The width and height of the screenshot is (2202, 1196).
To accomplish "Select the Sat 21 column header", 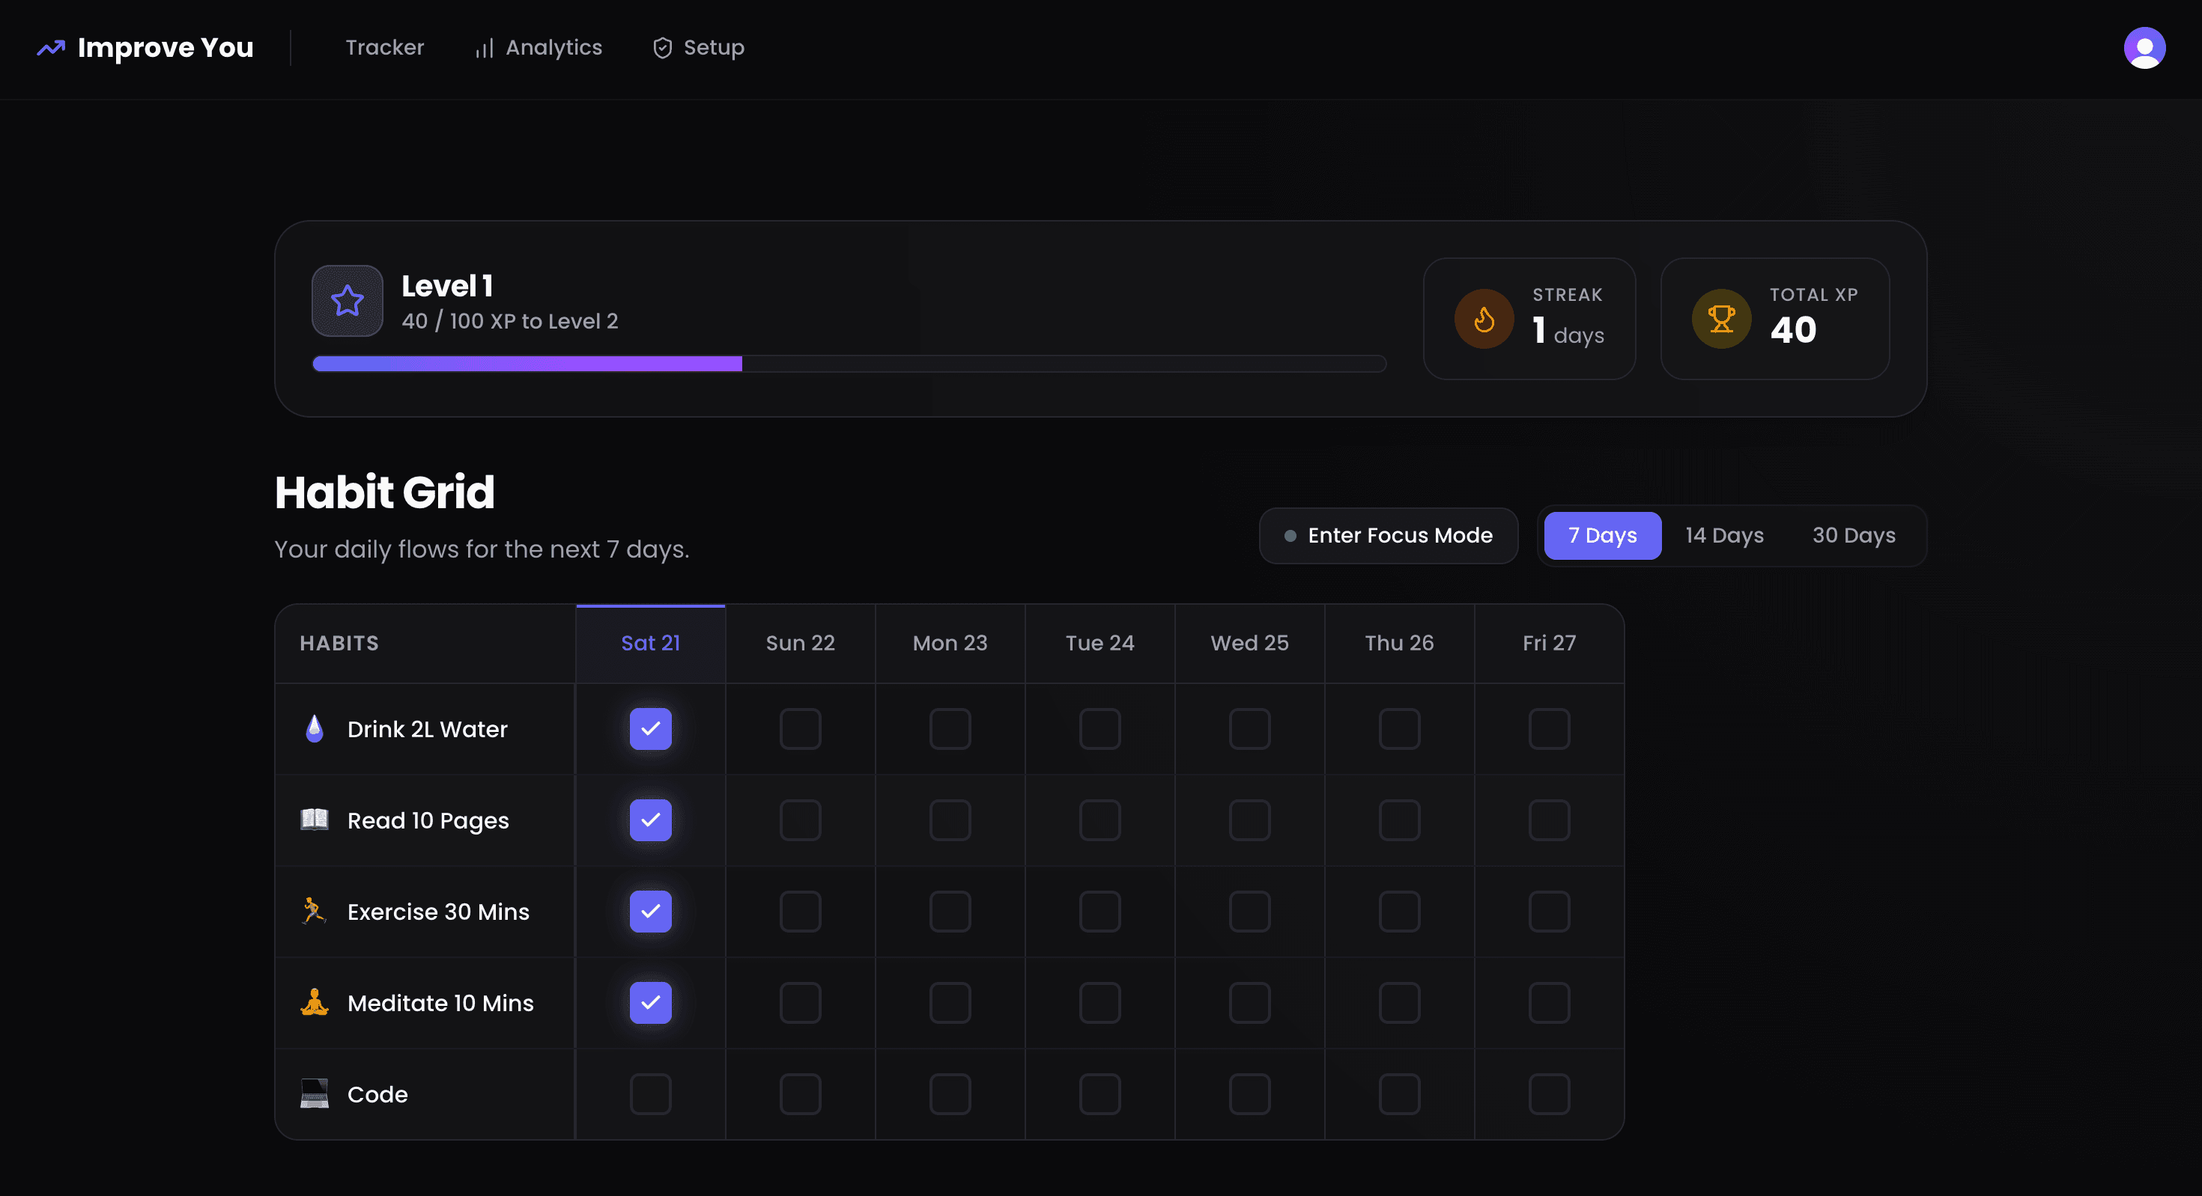I will click(x=651, y=642).
